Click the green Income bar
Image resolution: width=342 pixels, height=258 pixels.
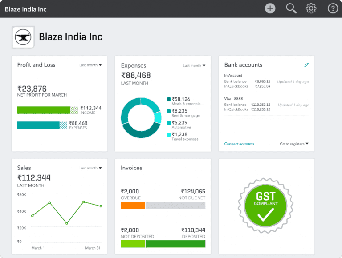tap(44, 110)
